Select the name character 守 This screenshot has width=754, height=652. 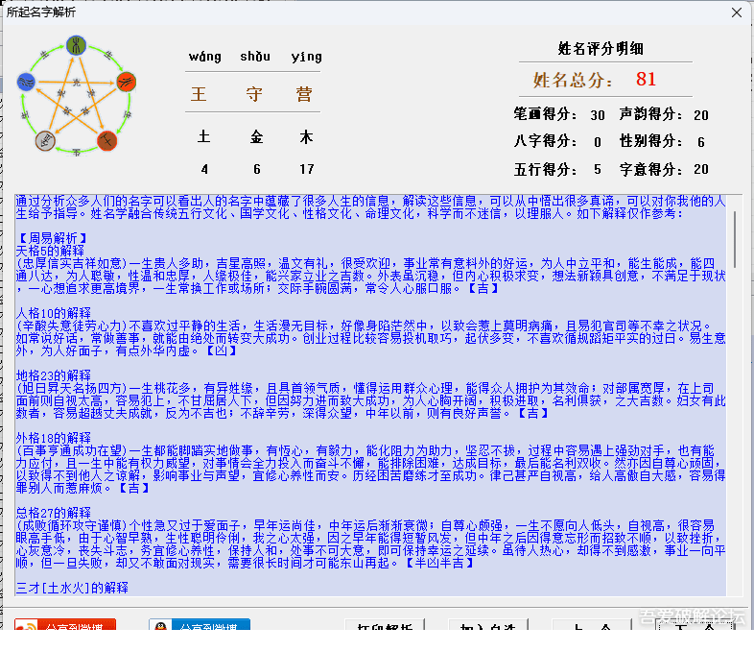click(254, 93)
